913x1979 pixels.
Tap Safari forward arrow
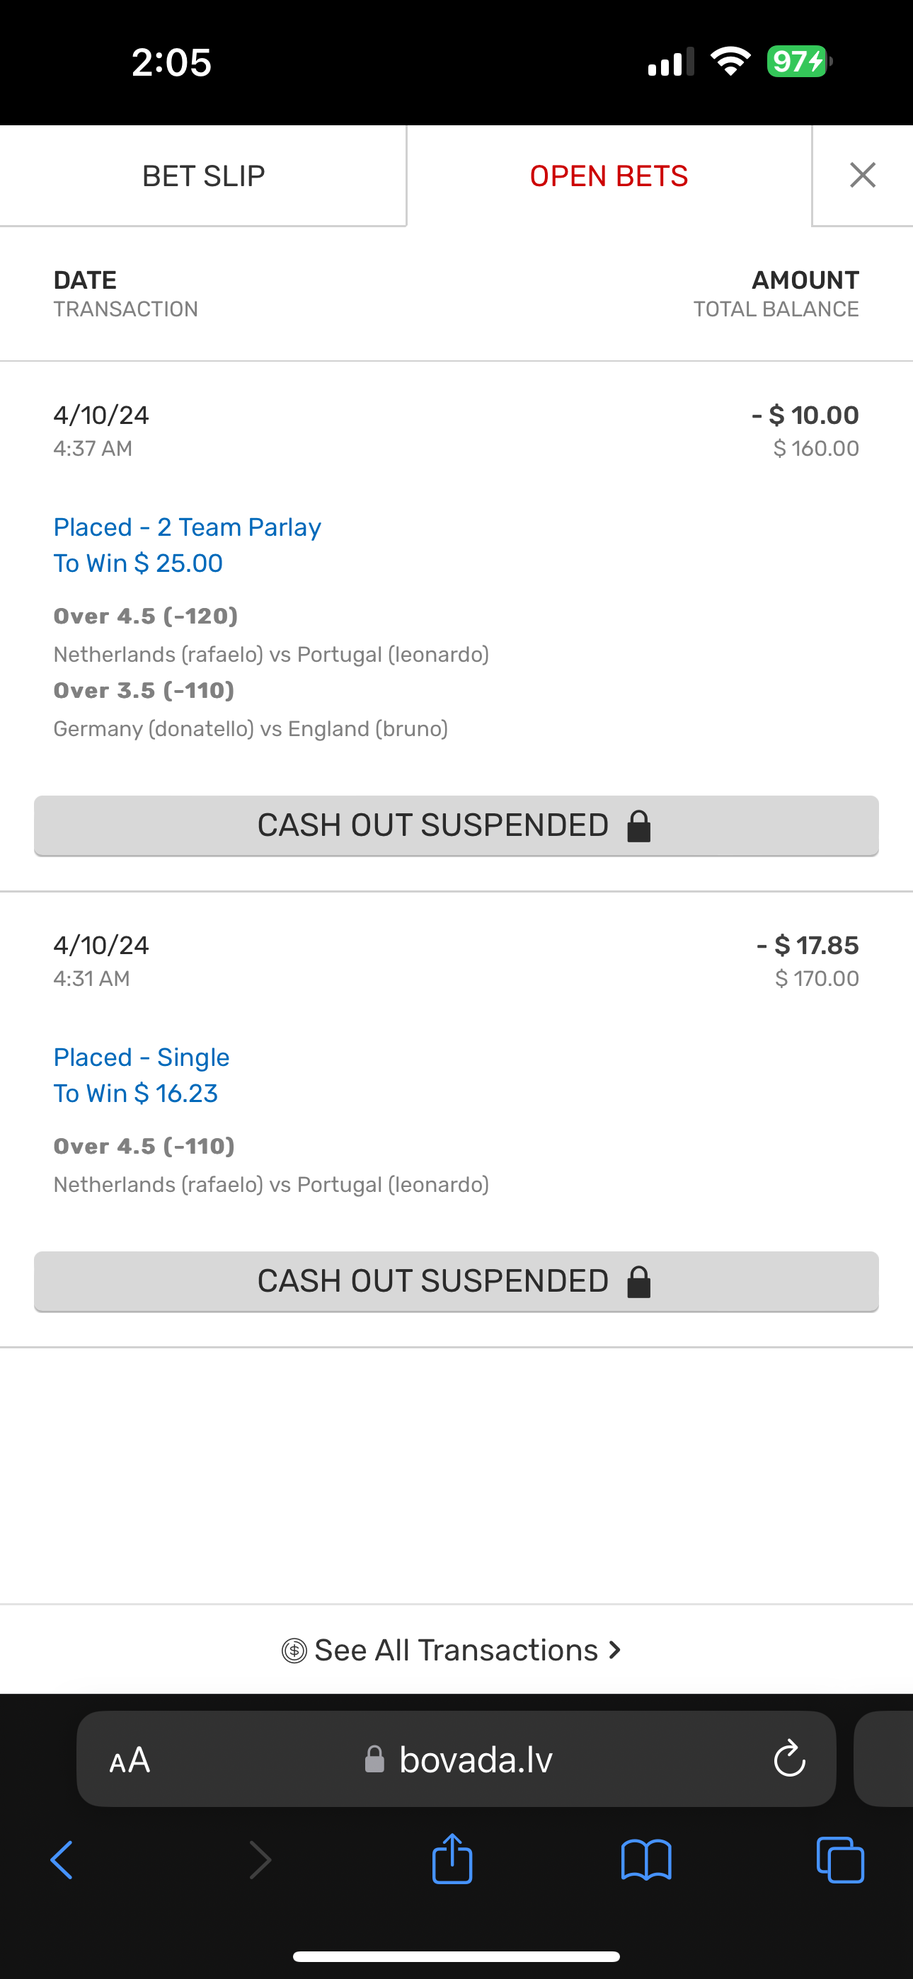point(260,1860)
